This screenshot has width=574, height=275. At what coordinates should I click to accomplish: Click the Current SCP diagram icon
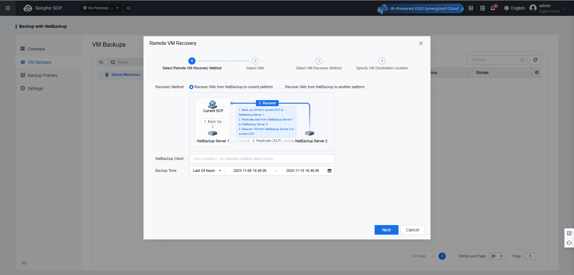pos(213,104)
